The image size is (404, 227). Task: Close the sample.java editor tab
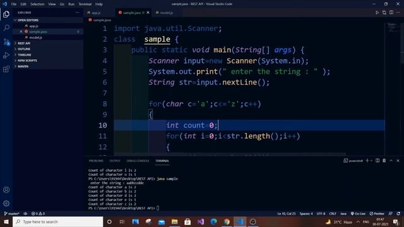(148, 13)
